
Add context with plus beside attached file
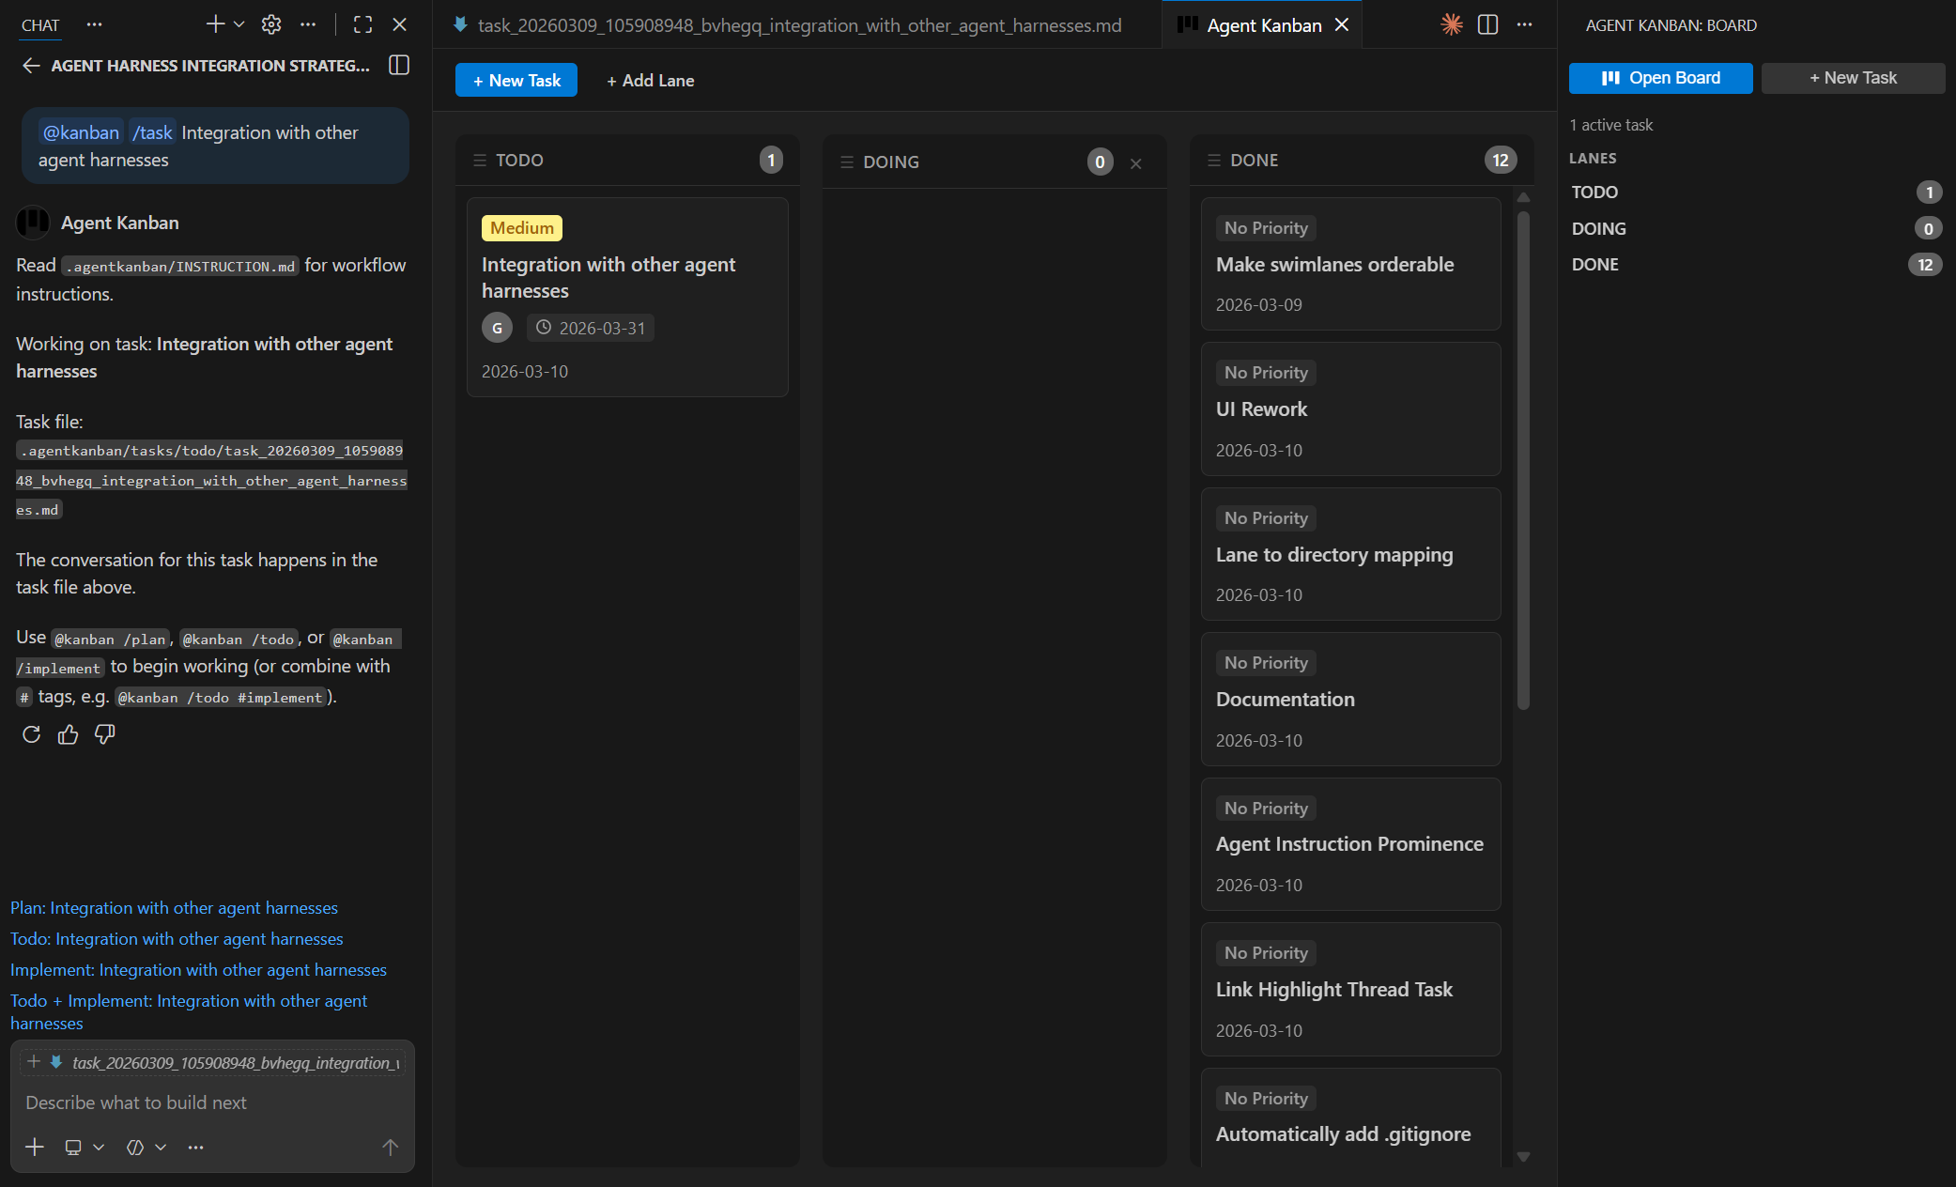click(x=34, y=1062)
